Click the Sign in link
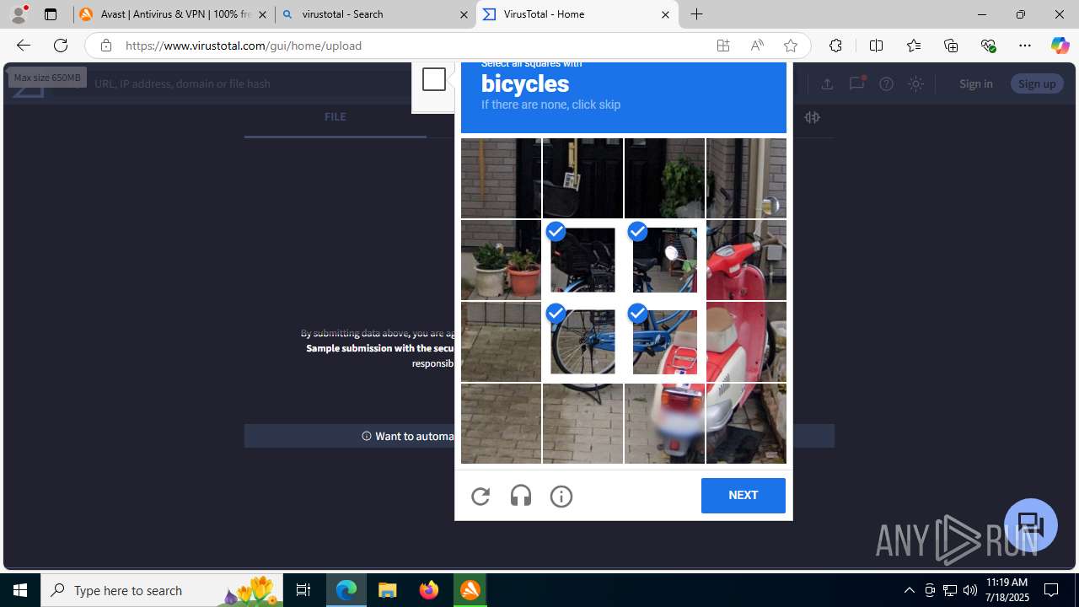Screen dimensions: 1079x607 [x=975, y=83]
